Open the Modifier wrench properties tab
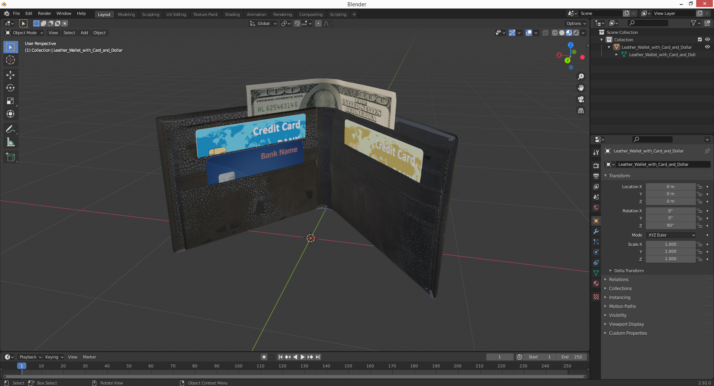This screenshot has height=386, width=714. pyautogui.click(x=596, y=231)
